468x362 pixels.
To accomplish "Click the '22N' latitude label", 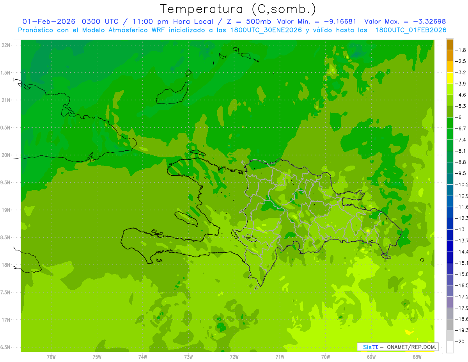I will click(5, 45).
